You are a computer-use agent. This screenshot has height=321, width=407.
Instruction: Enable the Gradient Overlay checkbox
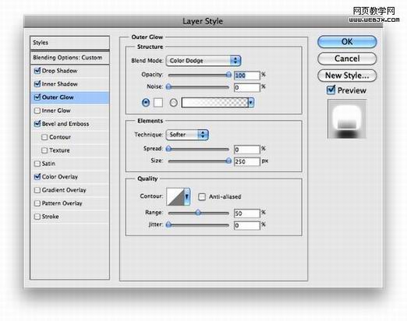coord(37,190)
